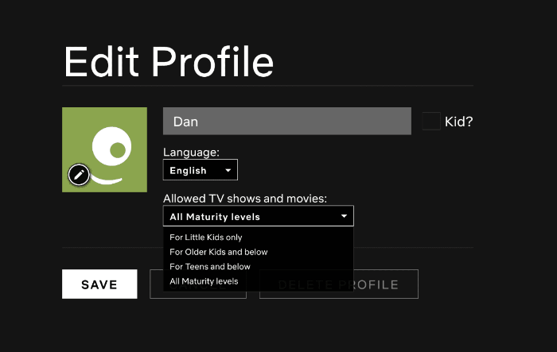Select All Maturity levels in the list
Viewport: 557px width, 352px height.
[x=204, y=281]
